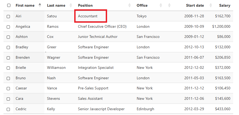Tick the checkbox on Cedric Kelly's row
This screenshot has width=239, height=115.
[9, 109]
